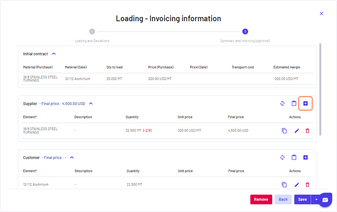
Task: Click 12/112 Aluminium in Initial contract row
Action: 78,79
